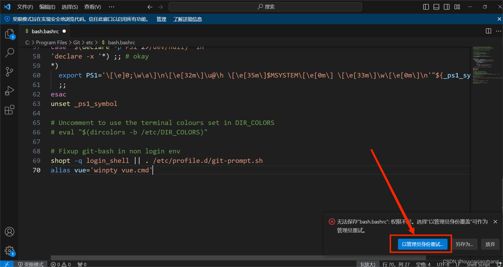
Task: Click the VS Code logo icon
Action: tap(7, 7)
